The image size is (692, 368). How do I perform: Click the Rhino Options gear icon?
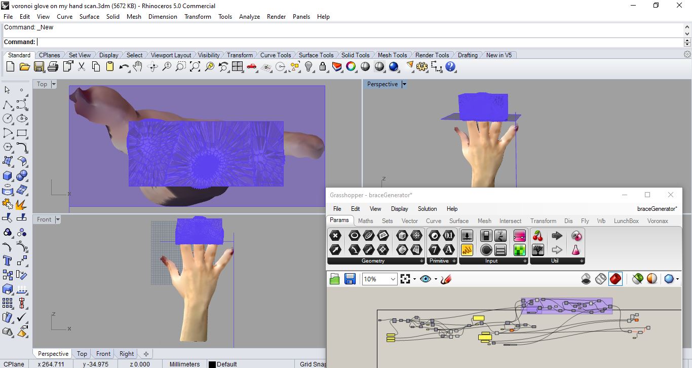[422, 66]
